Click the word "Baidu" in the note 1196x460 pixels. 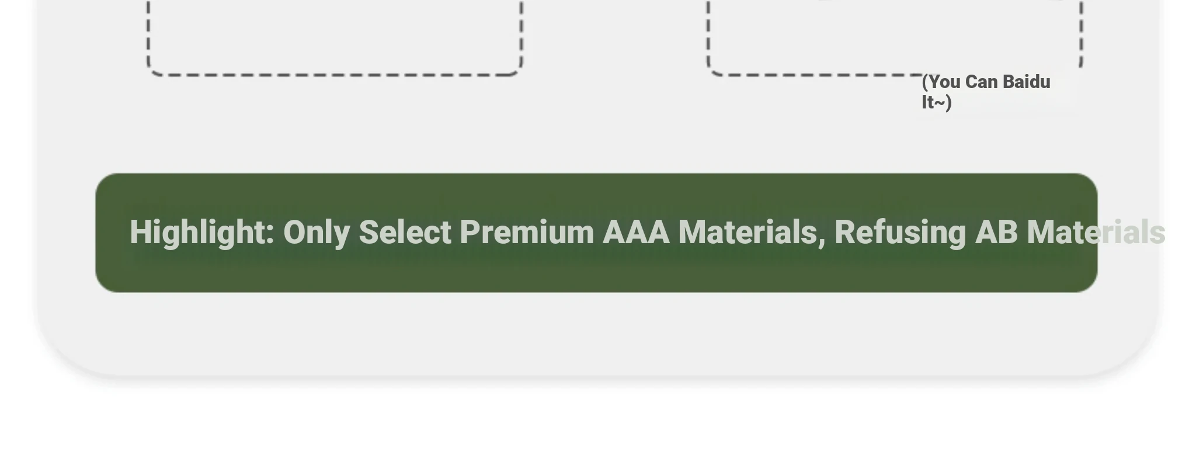[1027, 82]
